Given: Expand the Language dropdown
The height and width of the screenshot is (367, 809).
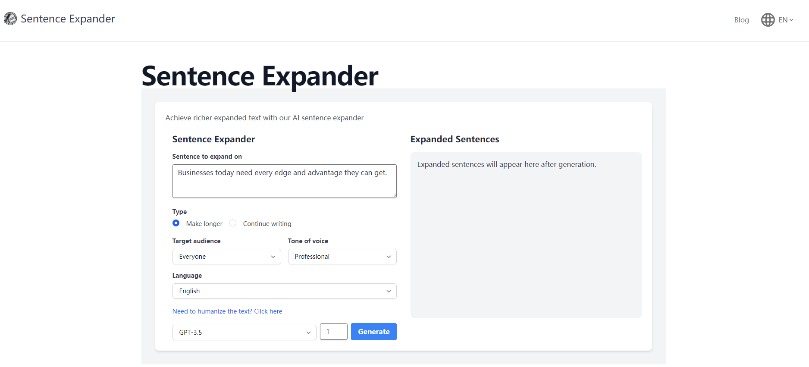Looking at the screenshot, I should pos(284,291).
